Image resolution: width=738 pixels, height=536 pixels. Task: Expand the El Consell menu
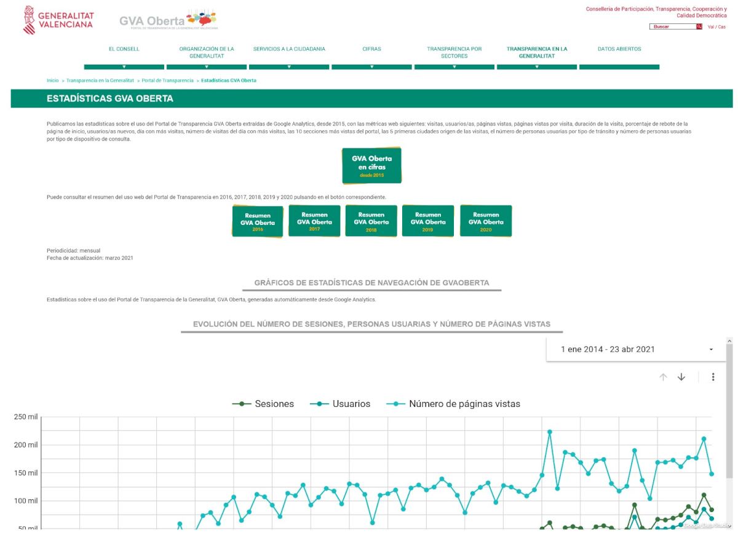[x=124, y=49]
